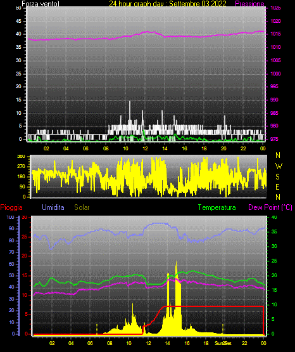Select the '24 hour graph day : Settembre 03 2022' title

pos(168,4)
